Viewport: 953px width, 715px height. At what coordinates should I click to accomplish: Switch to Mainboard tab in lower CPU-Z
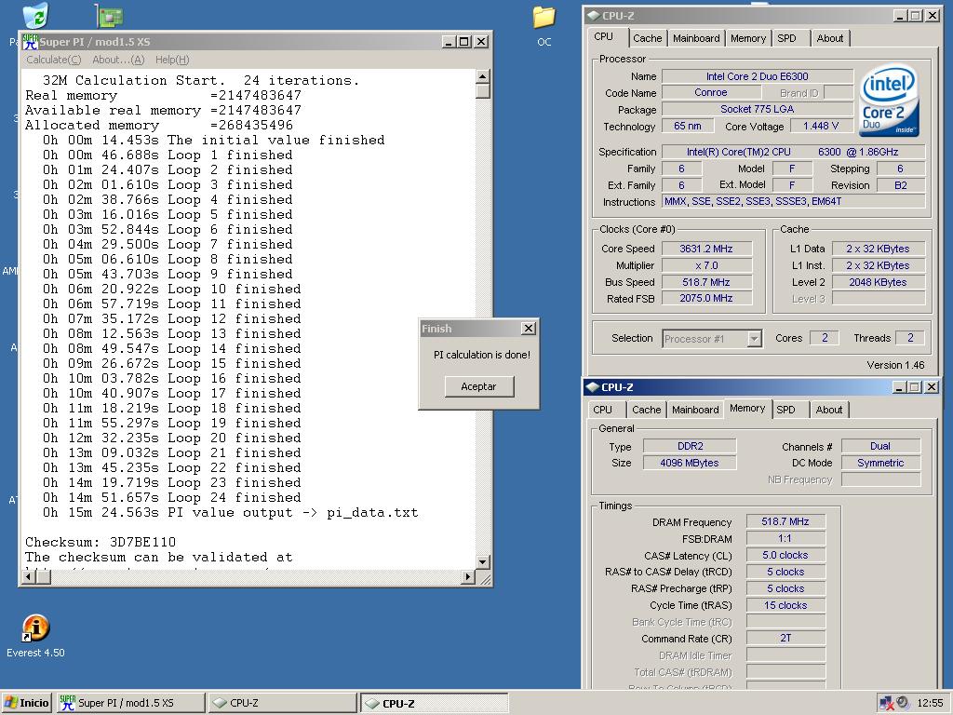point(695,410)
